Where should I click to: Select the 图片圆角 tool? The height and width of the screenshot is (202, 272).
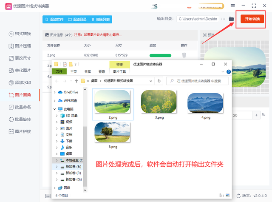(x=20, y=95)
